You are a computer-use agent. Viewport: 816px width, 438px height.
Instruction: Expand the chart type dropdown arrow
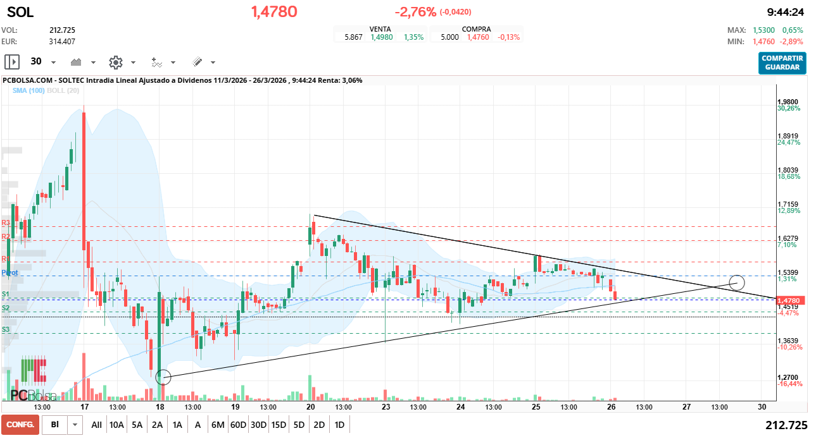[93, 63]
